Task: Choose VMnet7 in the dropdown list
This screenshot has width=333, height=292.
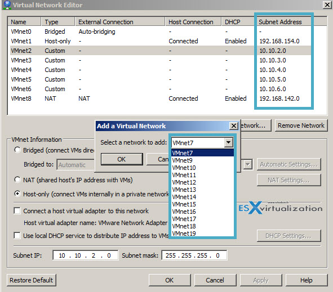Action: click(x=203, y=153)
